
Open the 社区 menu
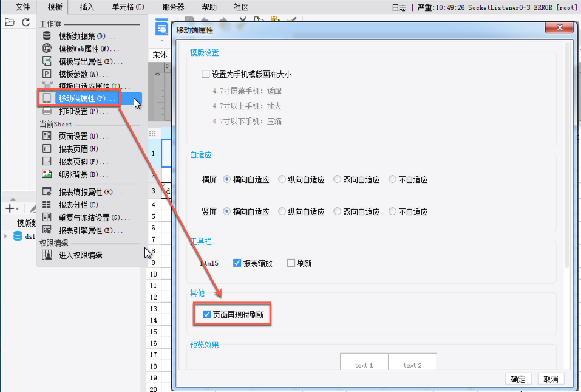[x=242, y=7]
